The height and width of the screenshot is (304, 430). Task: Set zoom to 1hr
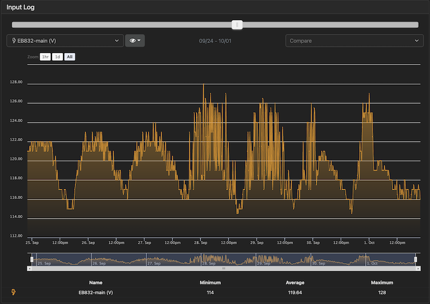coord(45,57)
